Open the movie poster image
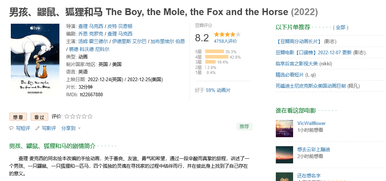 [35, 60]
